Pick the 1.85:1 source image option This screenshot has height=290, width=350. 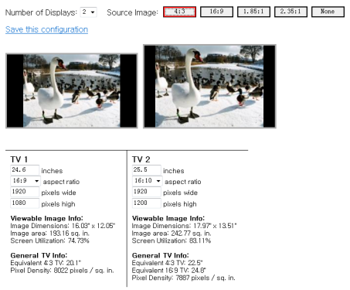pyautogui.click(x=253, y=12)
